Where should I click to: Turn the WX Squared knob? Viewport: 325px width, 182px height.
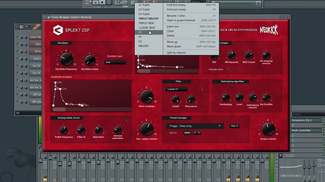pyautogui.click(x=232, y=55)
